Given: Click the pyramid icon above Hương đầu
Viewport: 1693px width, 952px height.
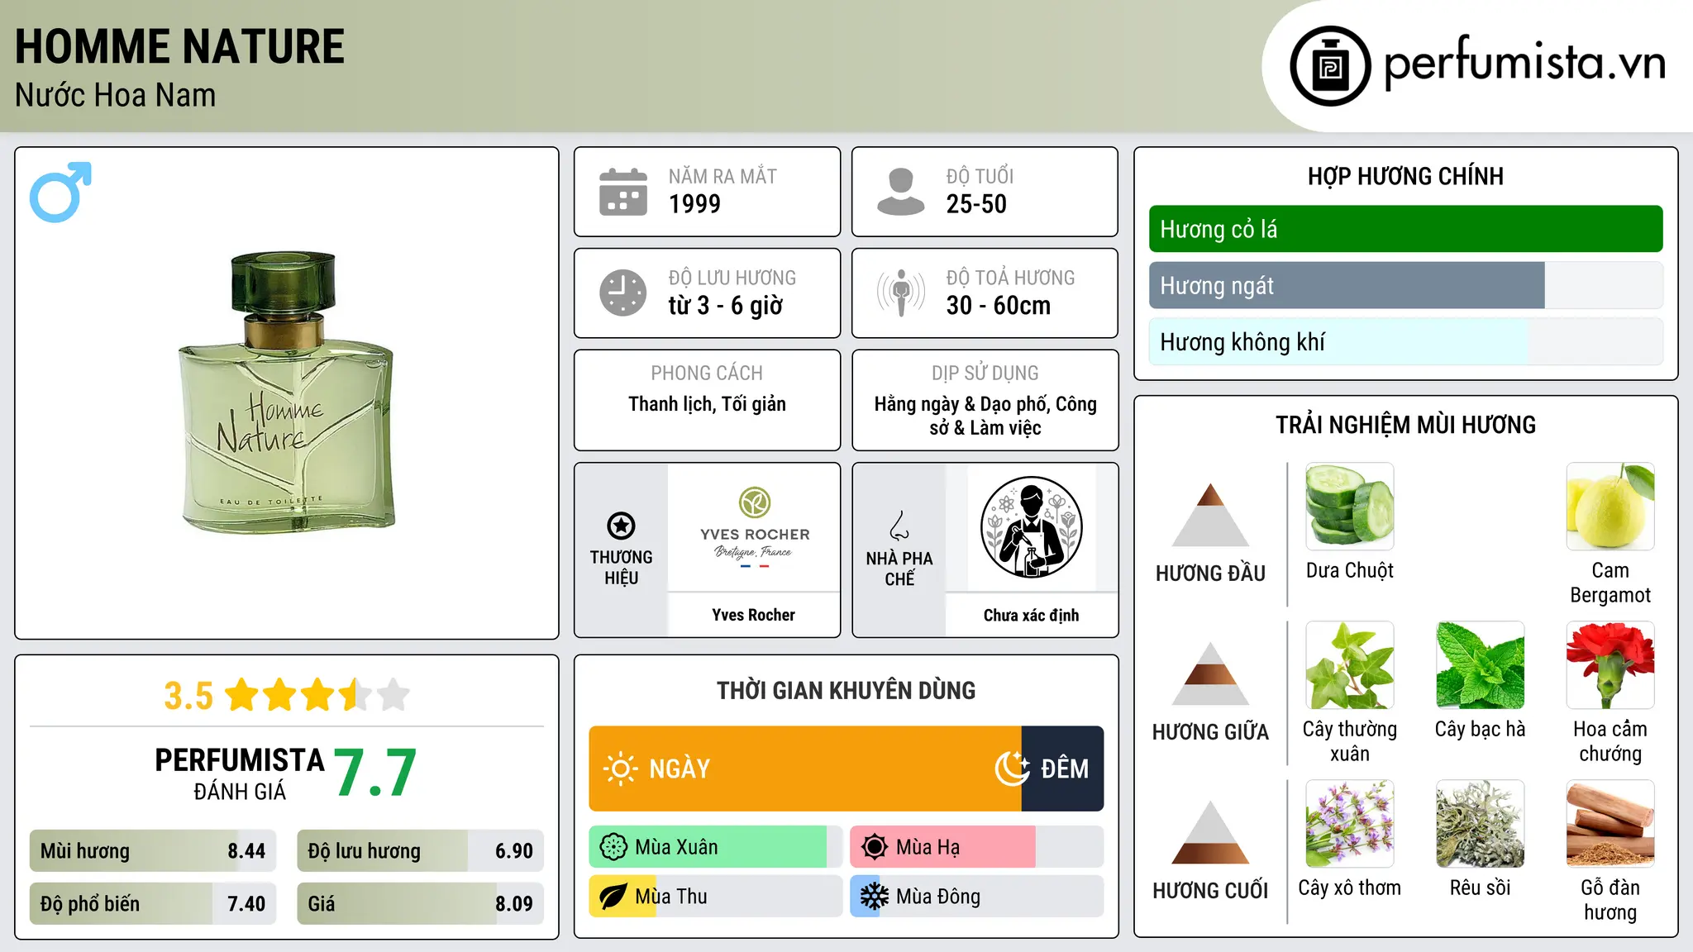Looking at the screenshot, I should click(x=1210, y=515).
